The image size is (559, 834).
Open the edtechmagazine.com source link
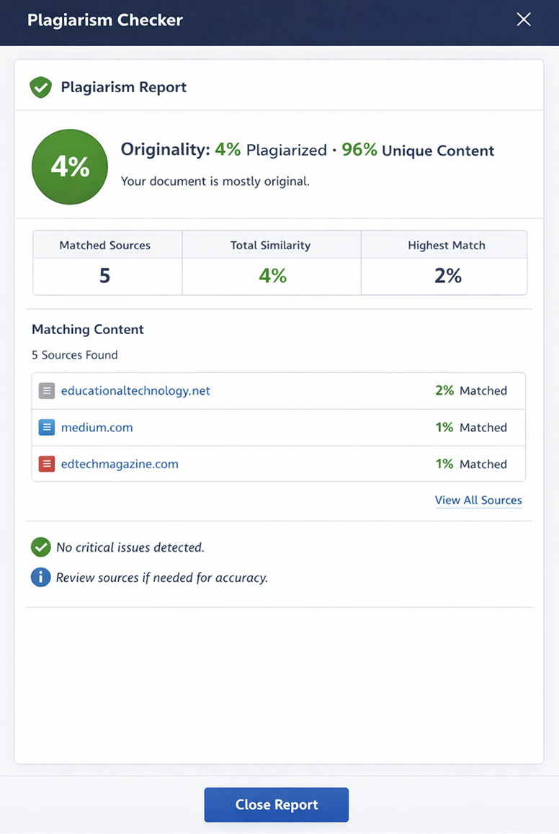tap(120, 465)
